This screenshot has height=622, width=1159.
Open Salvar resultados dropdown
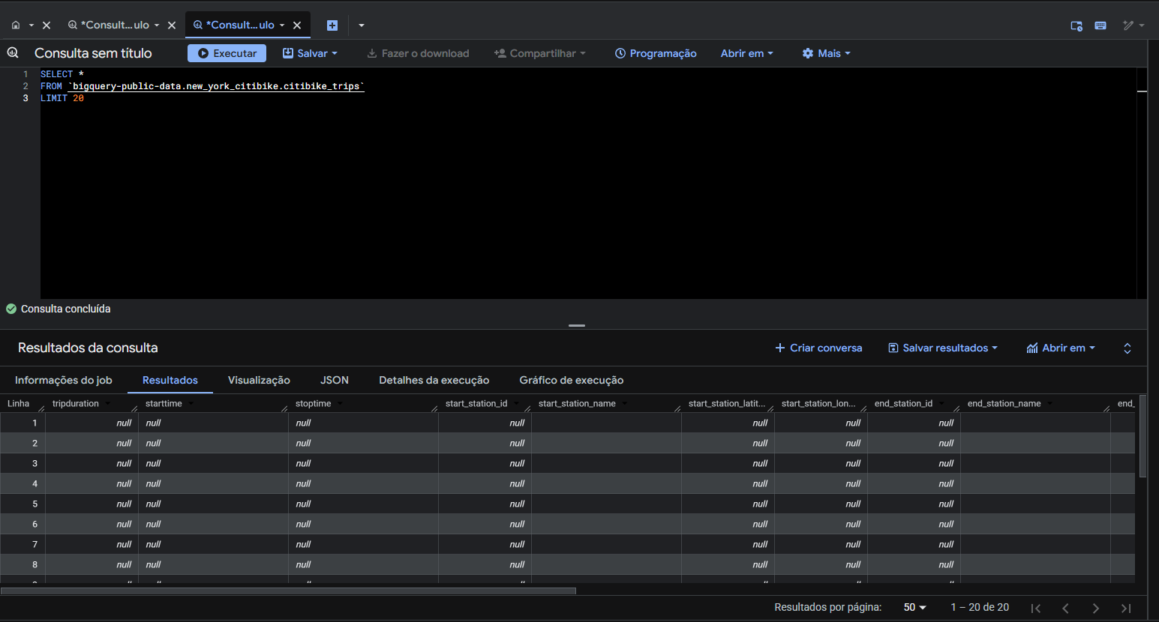pos(943,348)
